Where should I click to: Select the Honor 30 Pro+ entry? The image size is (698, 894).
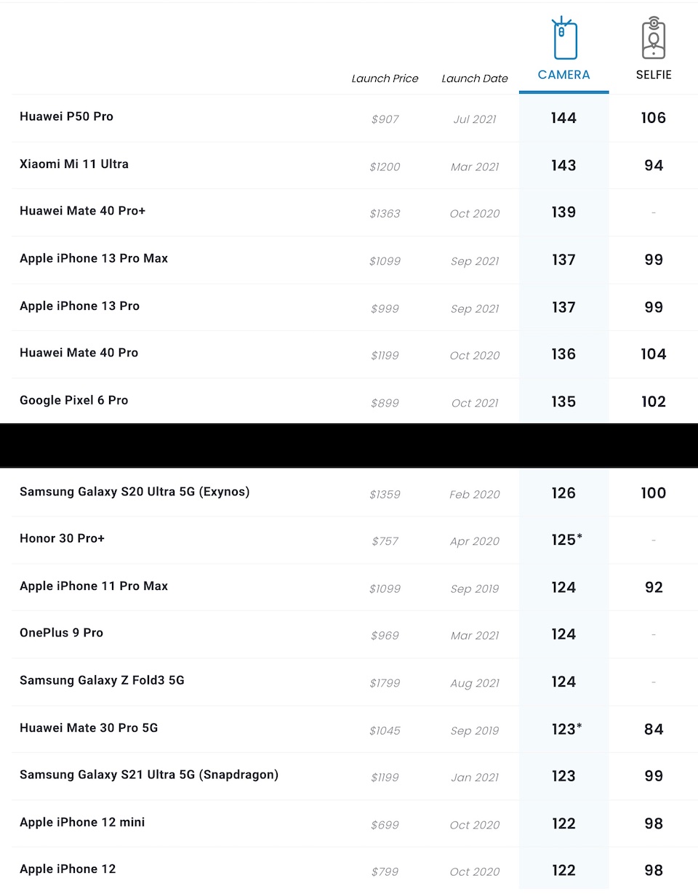[62, 539]
